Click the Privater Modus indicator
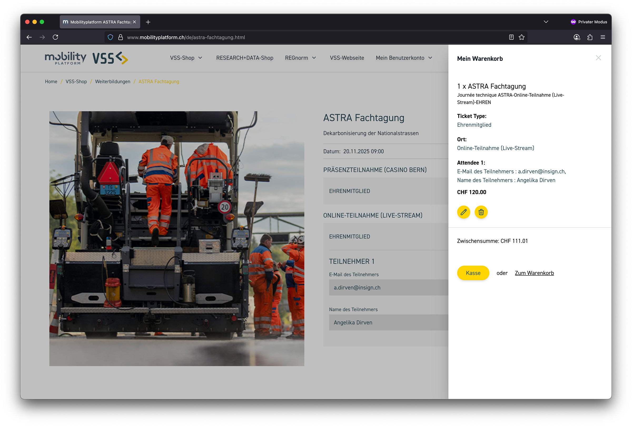Viewport: 632px width, 426px height. (589, 22)
